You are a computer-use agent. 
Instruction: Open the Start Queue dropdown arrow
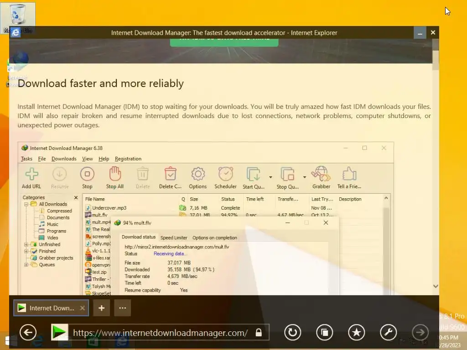(270, 177)
